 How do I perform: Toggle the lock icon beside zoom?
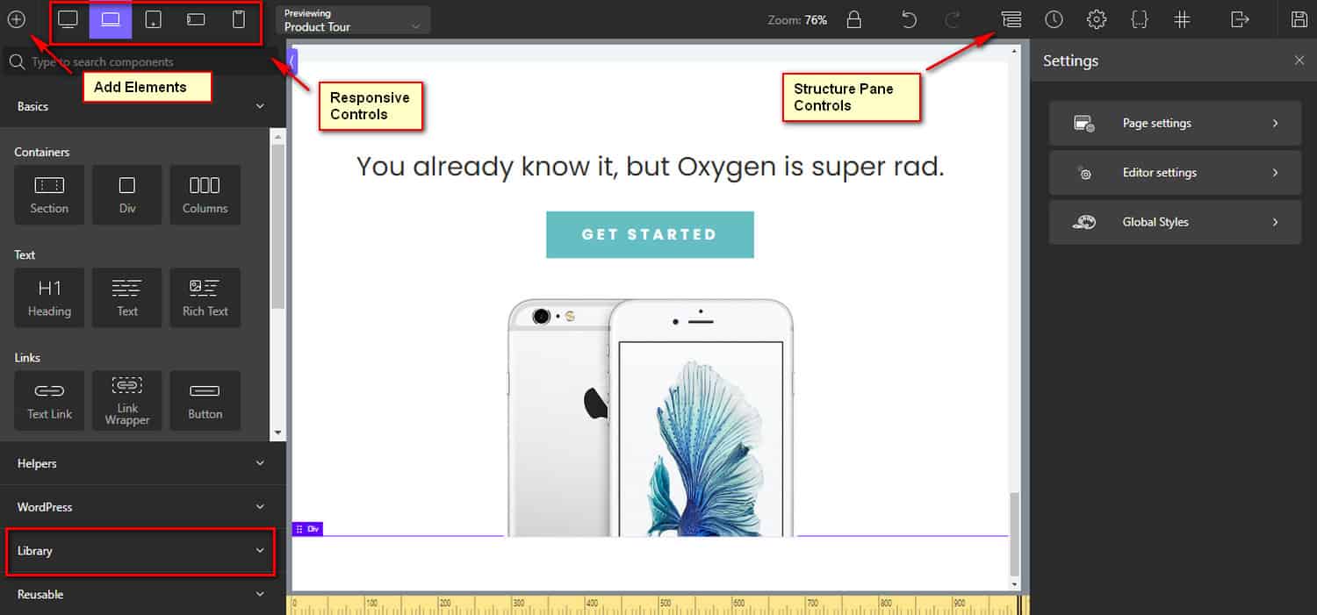click(853, 19)
